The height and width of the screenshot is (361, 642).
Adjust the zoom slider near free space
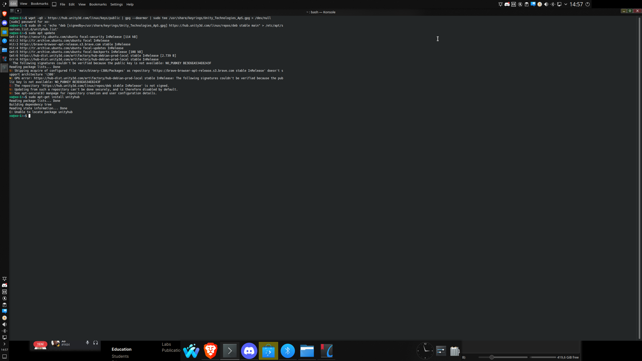click(x=492, y=357)
